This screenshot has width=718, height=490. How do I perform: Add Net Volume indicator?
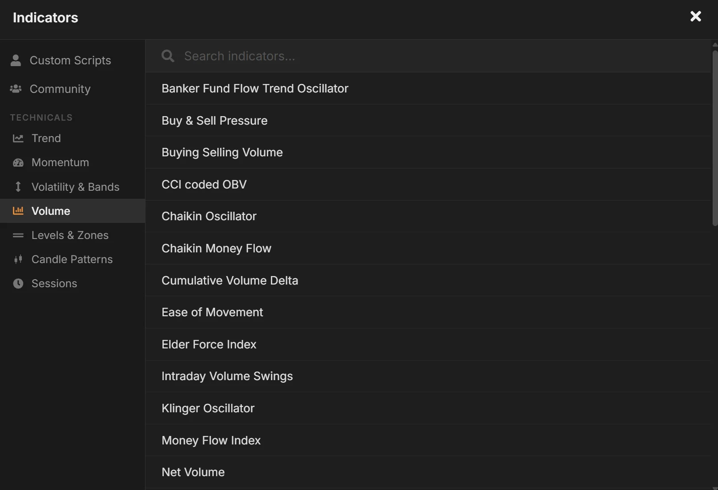428,472
